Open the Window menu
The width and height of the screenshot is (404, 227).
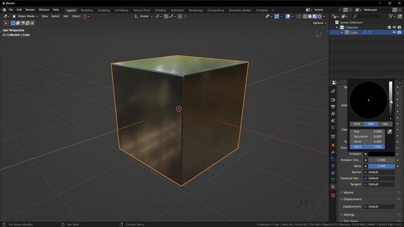click(44, 10)
